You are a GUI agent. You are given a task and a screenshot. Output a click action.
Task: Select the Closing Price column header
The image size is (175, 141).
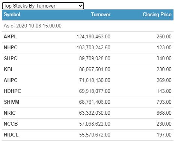click(157, 14)
